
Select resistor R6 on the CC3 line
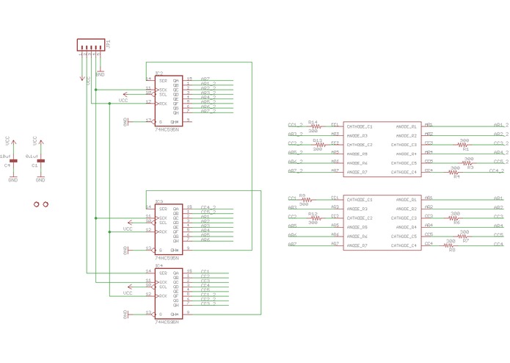click(x=454, y=218)
